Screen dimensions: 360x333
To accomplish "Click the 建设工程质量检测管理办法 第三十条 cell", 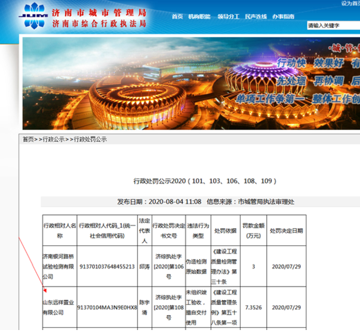I will pos(226,267).
